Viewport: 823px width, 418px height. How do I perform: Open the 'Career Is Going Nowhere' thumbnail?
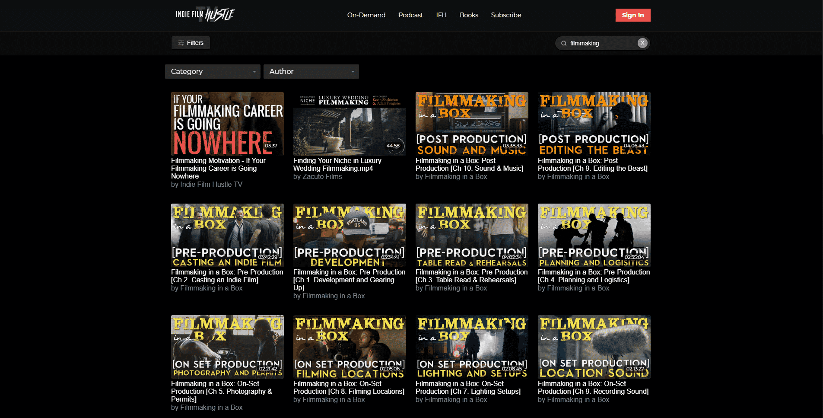click(227, 124)
